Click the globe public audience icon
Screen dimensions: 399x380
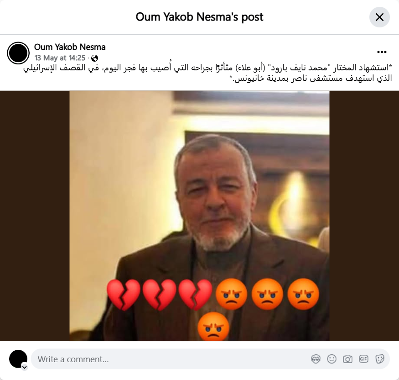pos(94,58)
